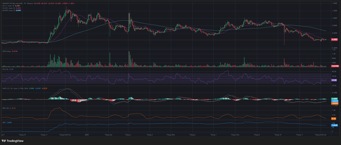Image resolution: width=341 pixels, height=145 pixels.
Task: Click the 43.00 RSI axis label
Action: pyautogui.click(x=334, y=80)
